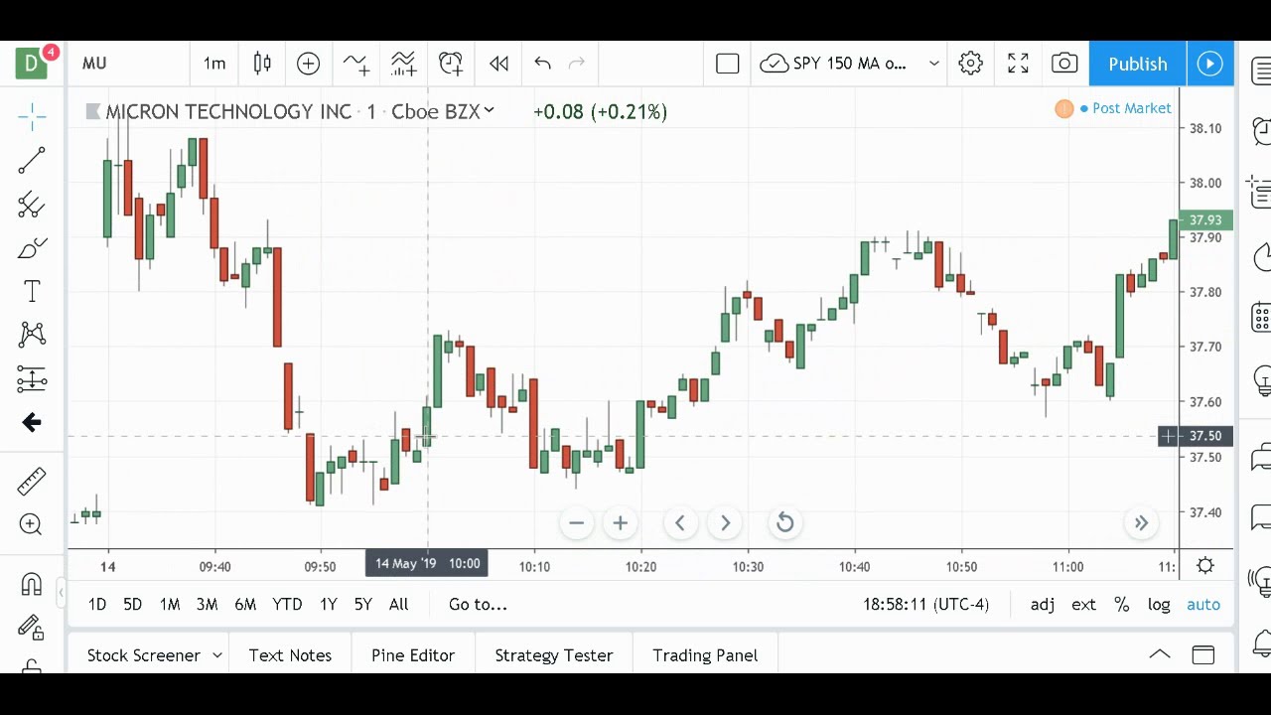
Task: Set the date range to 1D
Action: pyautogui.click(x=97, y=604)
